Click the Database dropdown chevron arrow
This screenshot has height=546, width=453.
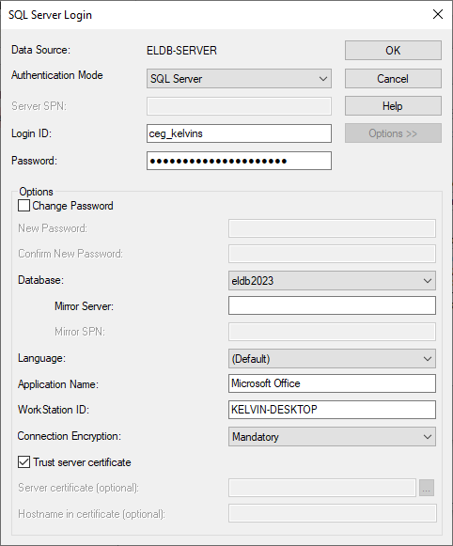[428, 281]
